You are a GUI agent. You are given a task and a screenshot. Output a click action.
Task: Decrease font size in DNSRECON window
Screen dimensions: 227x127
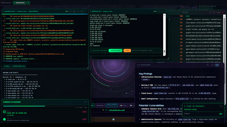(70, 11)
